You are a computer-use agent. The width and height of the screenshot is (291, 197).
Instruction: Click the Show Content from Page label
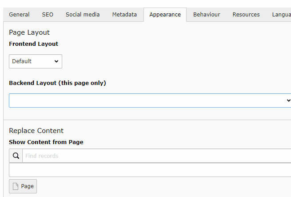click(x=46, y=142)
